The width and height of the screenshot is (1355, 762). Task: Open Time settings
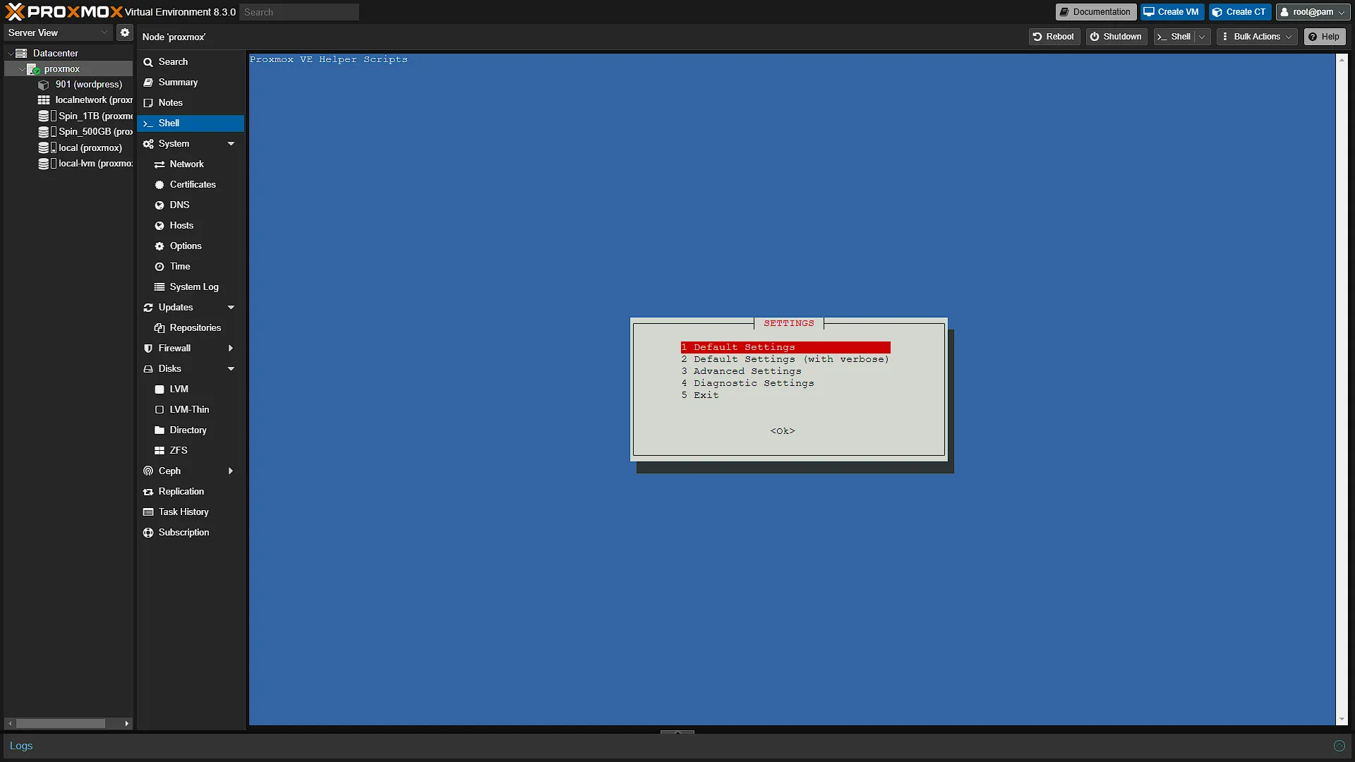191,267
